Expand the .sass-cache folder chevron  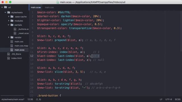(x=9, y=16)
